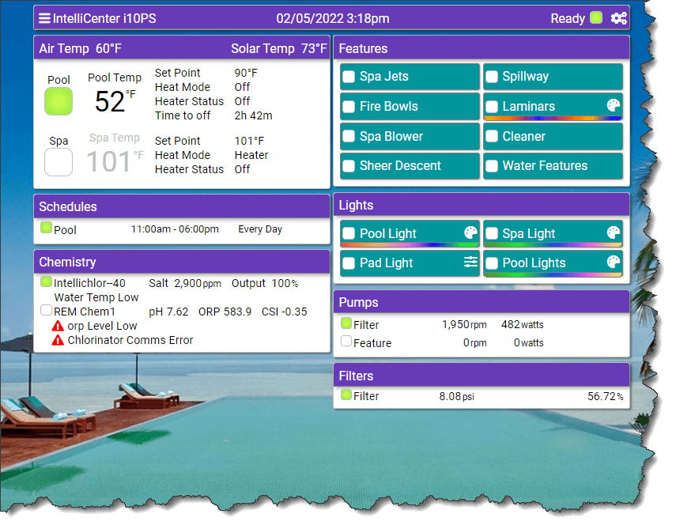
Task: Turn on the Pool Light checkbox
Action: pos(349,234)
